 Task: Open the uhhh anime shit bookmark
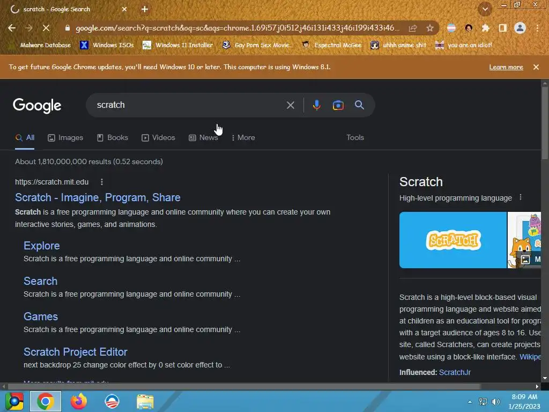pos(398,45)
